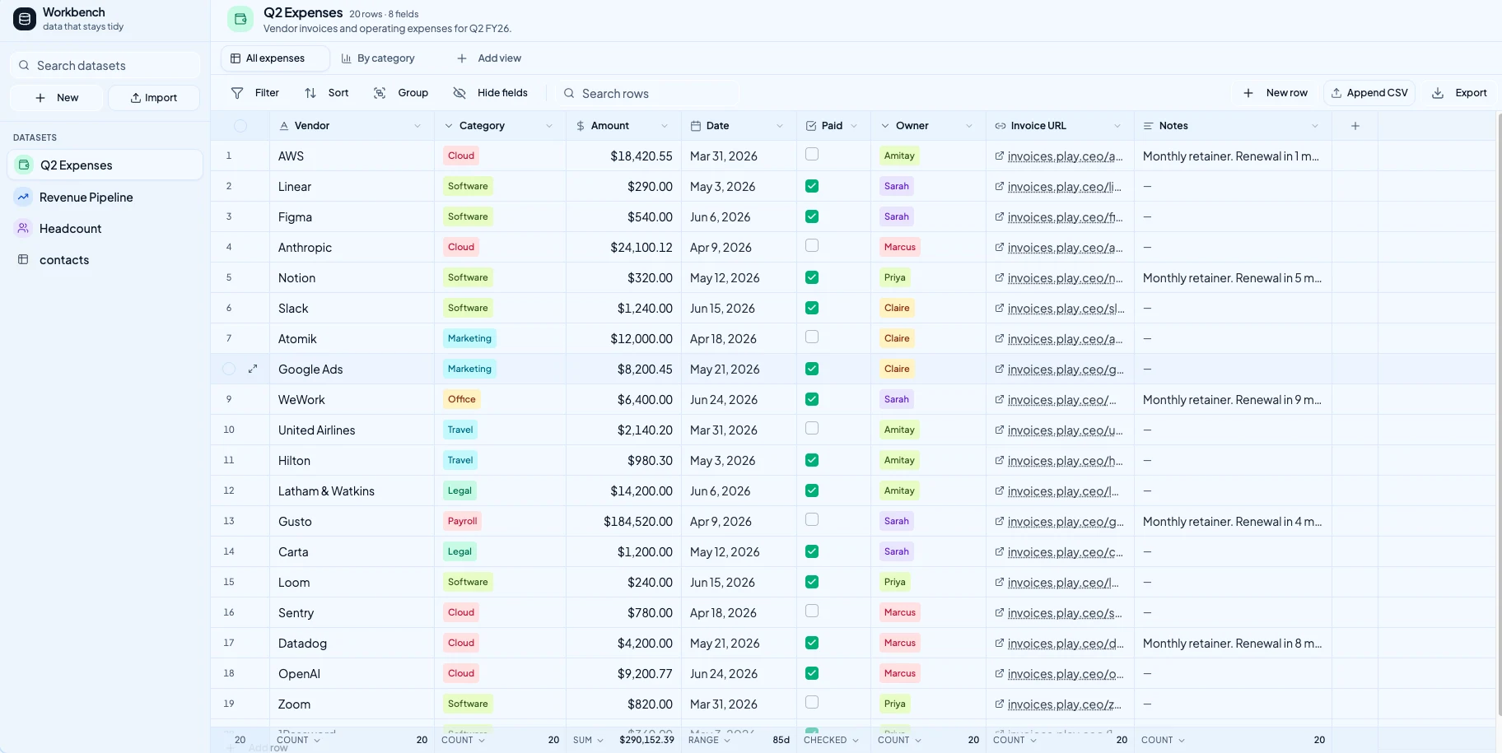This screenshot has height=753, width=1502.
Task: Click the Hide fields eye icon
Action: (459, 93)
